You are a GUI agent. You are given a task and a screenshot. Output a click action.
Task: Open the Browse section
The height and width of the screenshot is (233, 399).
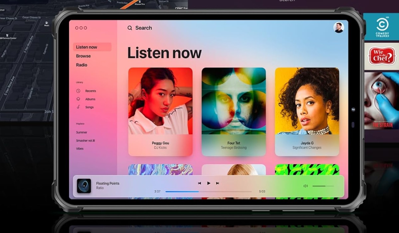(x=83, y=56)
